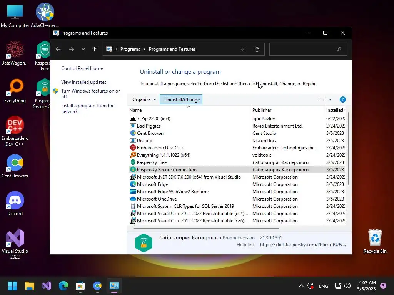Select the Everything 1.4.1.1022 list icon
The height and width of the screenshot is (295, 394).
[x=133, y=155]
